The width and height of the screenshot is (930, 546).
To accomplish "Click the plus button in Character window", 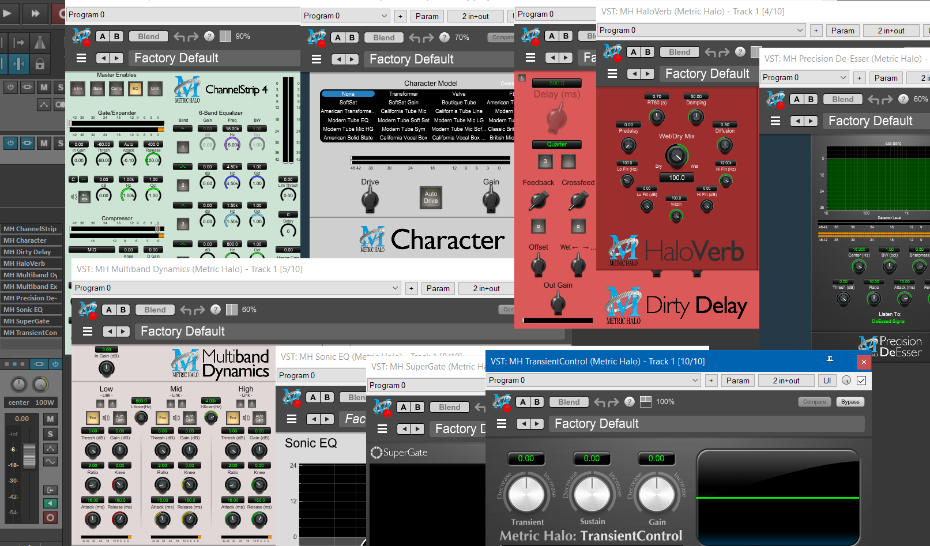I will [400, 16].
